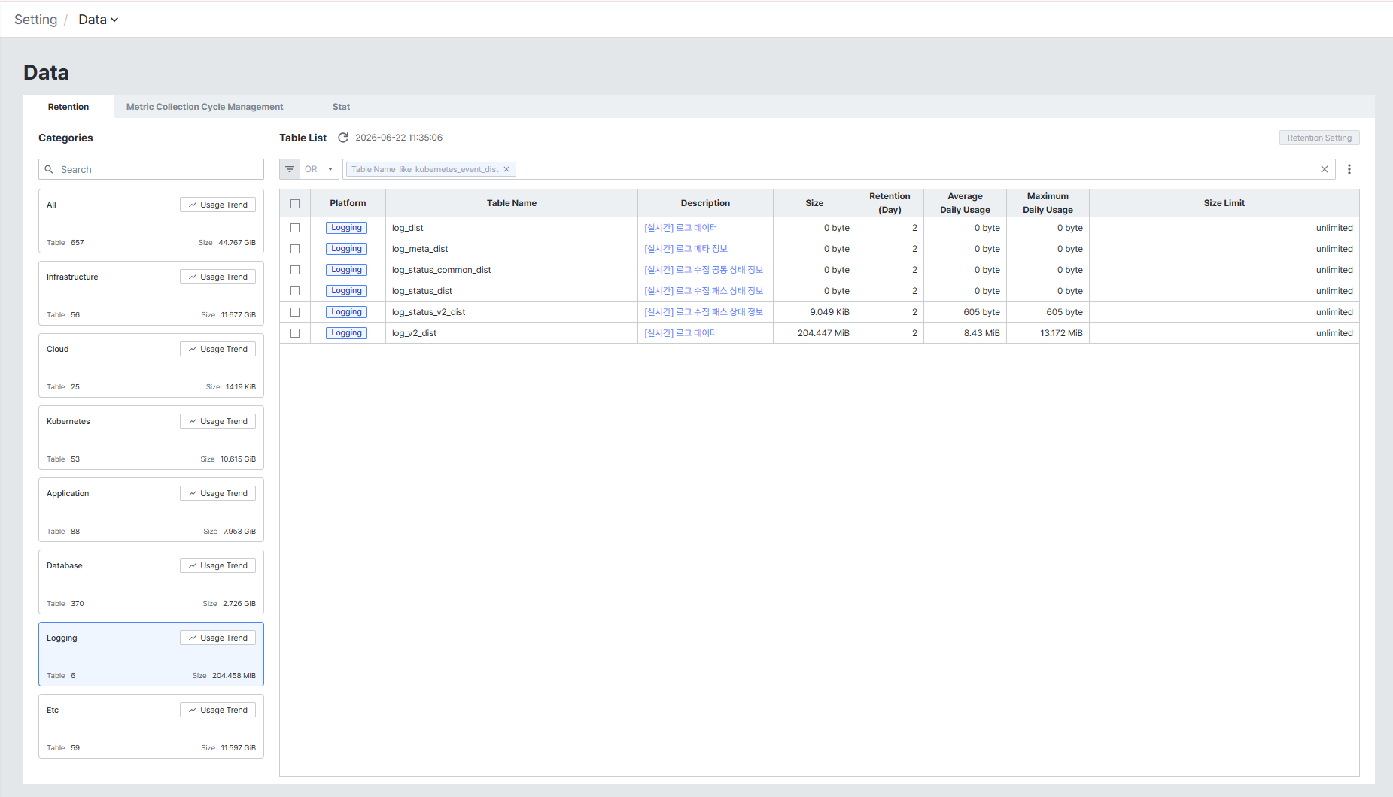Select the Cloud category card
Image resolution: width=1393 pixels, height=797 pixels.
[151, 365]
